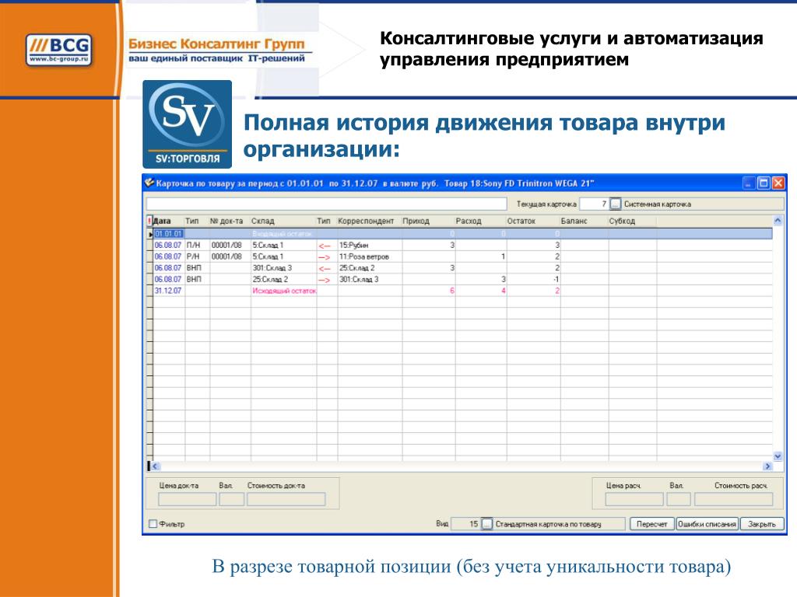Enable the Фильтр checkbox

[x=153, y=524]
